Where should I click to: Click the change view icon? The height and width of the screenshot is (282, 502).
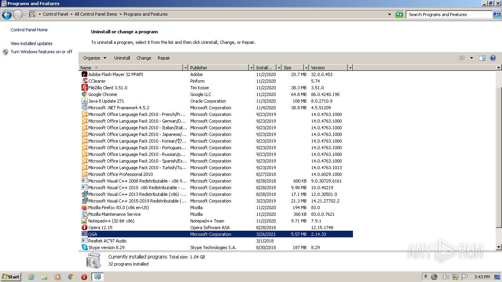[x=462, y=58]
